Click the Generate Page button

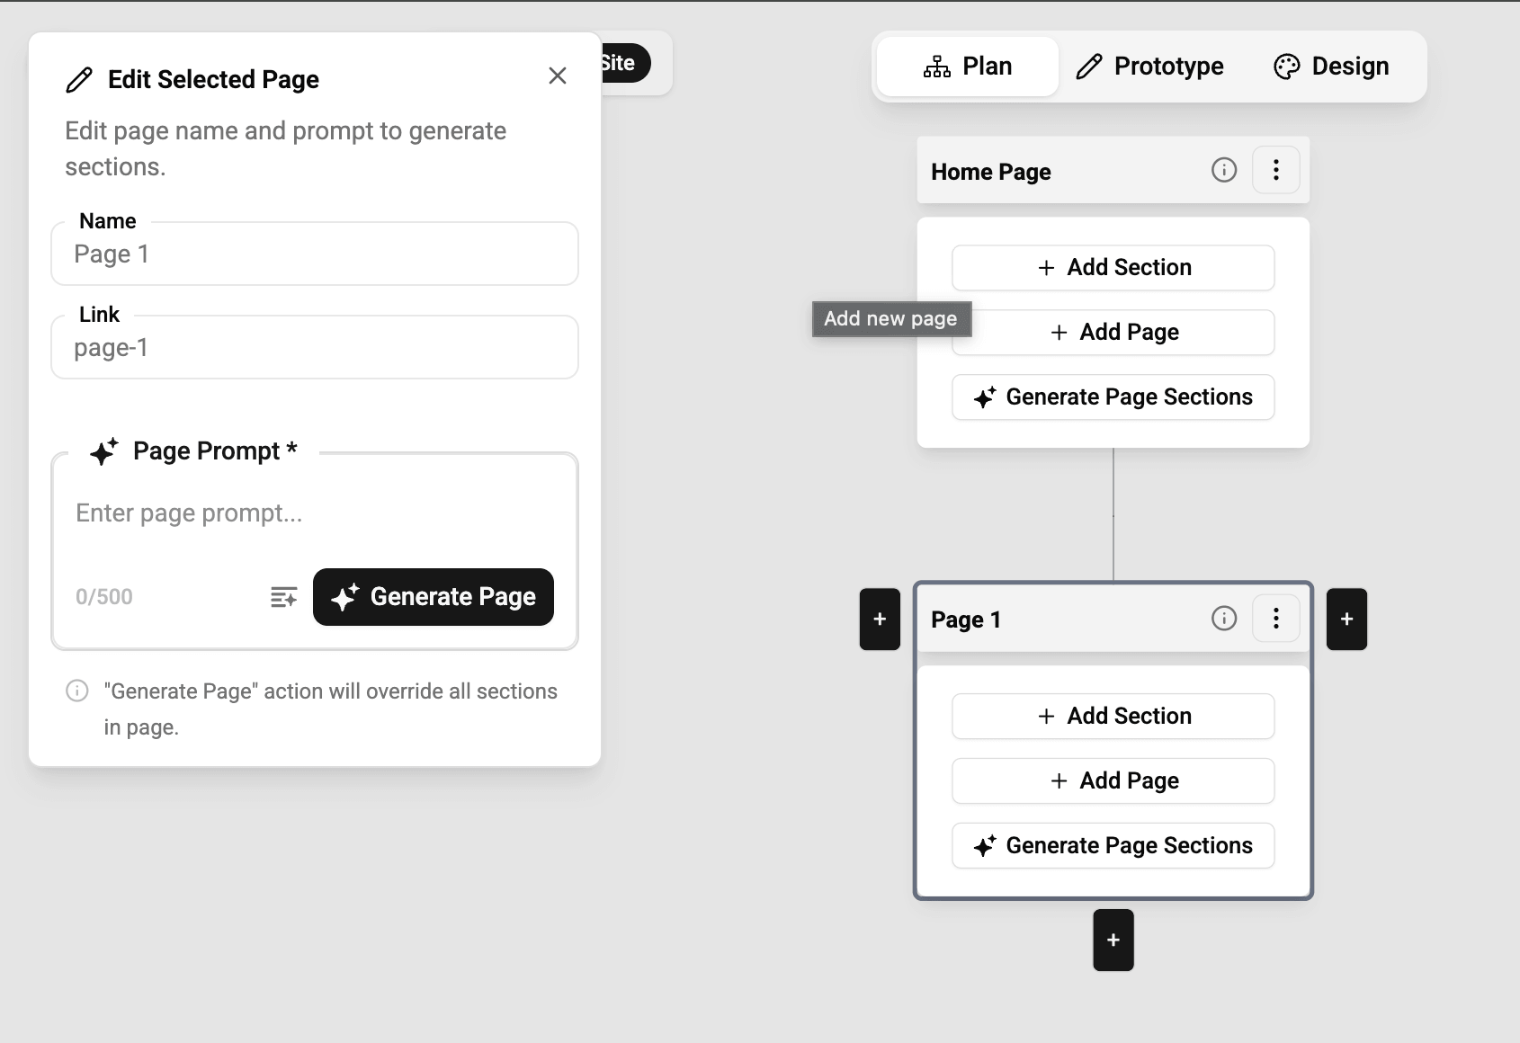tap(434, 597)
